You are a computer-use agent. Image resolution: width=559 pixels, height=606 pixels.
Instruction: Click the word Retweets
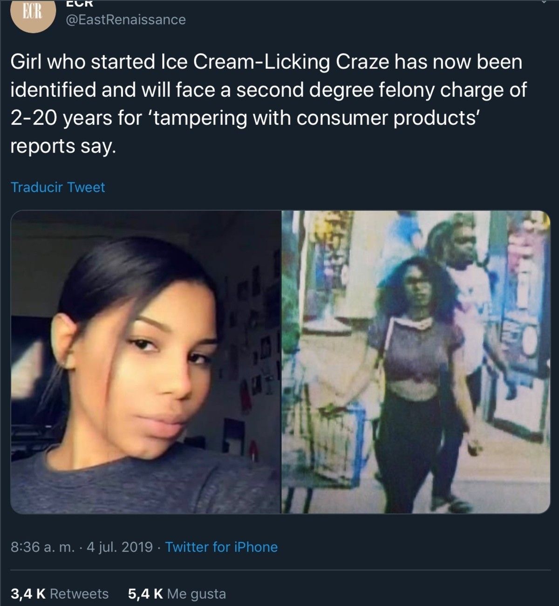pyautogui.click(x=79, y=594)
